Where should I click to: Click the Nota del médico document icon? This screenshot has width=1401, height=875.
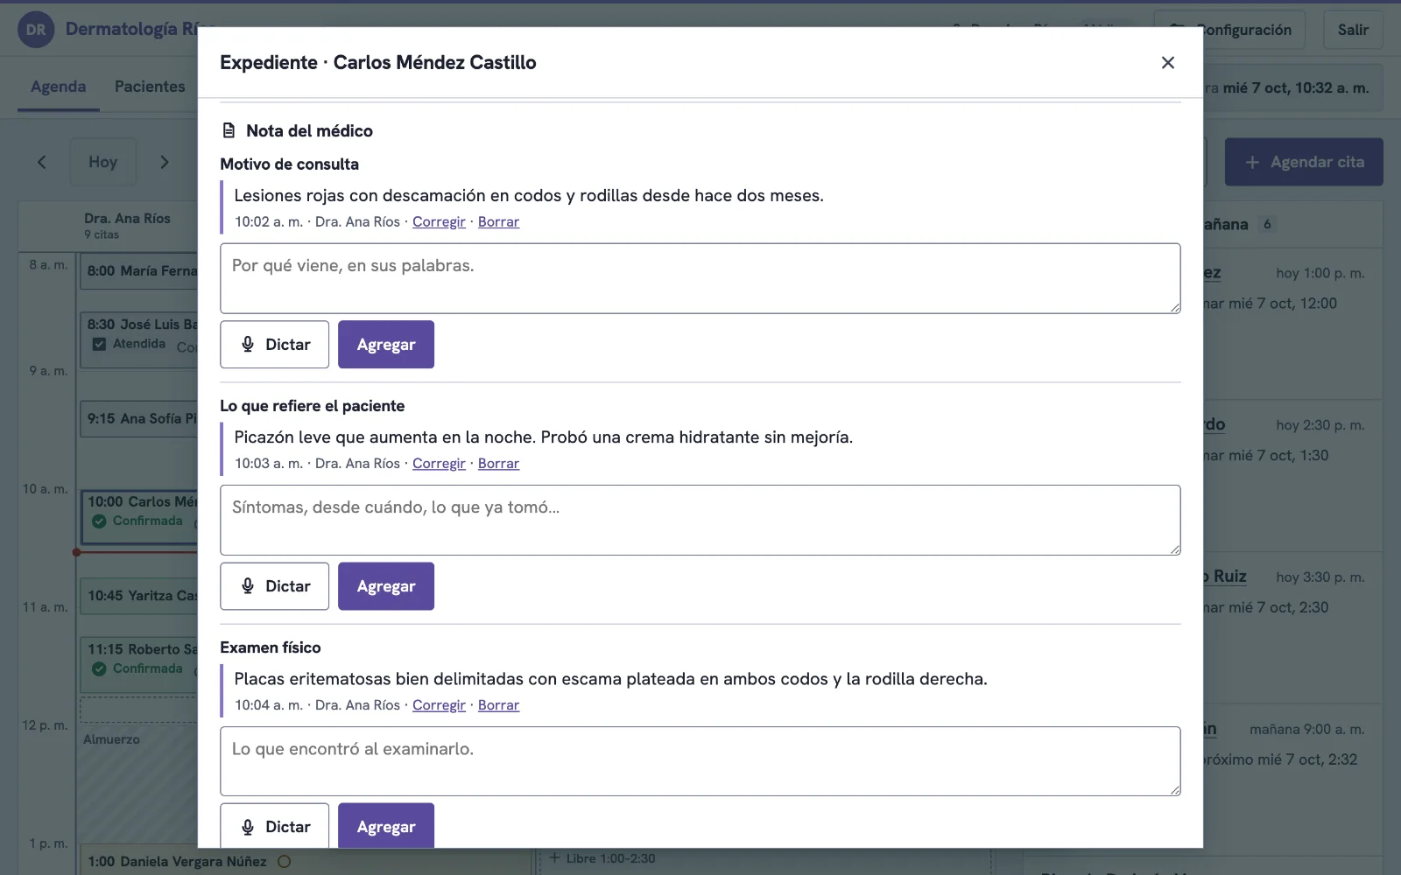click(229, 130)
